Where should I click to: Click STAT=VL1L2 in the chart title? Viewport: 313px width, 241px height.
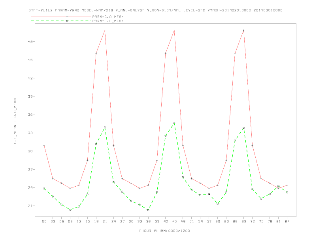pos(41,10)
